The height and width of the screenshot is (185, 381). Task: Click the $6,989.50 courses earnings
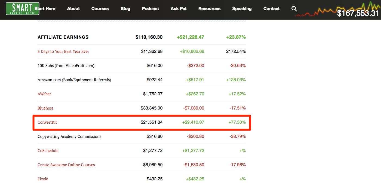(153, 165)
